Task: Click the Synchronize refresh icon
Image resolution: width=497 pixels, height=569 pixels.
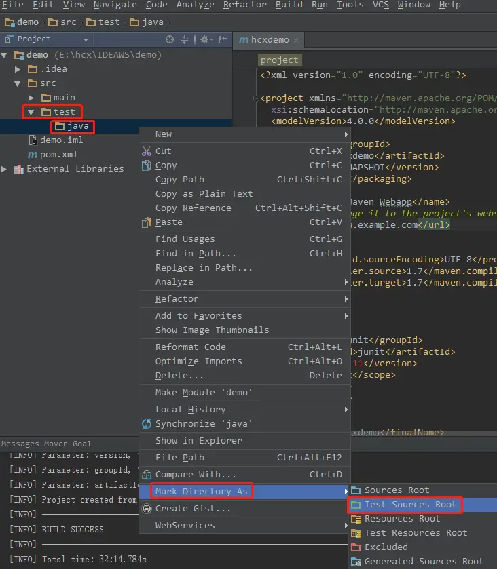Action: coord(147,424)
